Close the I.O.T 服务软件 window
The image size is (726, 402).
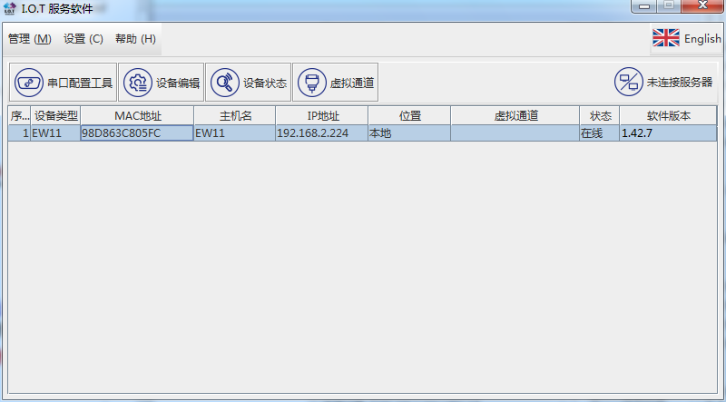pos(702,6)
